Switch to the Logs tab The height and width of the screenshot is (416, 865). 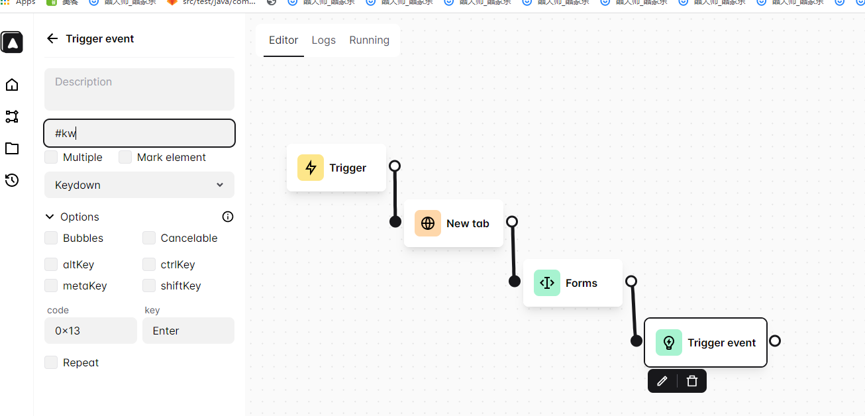click(x=323, y=40)
